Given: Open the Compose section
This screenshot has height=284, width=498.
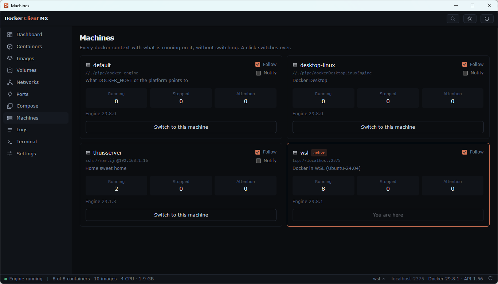Looking at the screenshot, I should (36, 106).
